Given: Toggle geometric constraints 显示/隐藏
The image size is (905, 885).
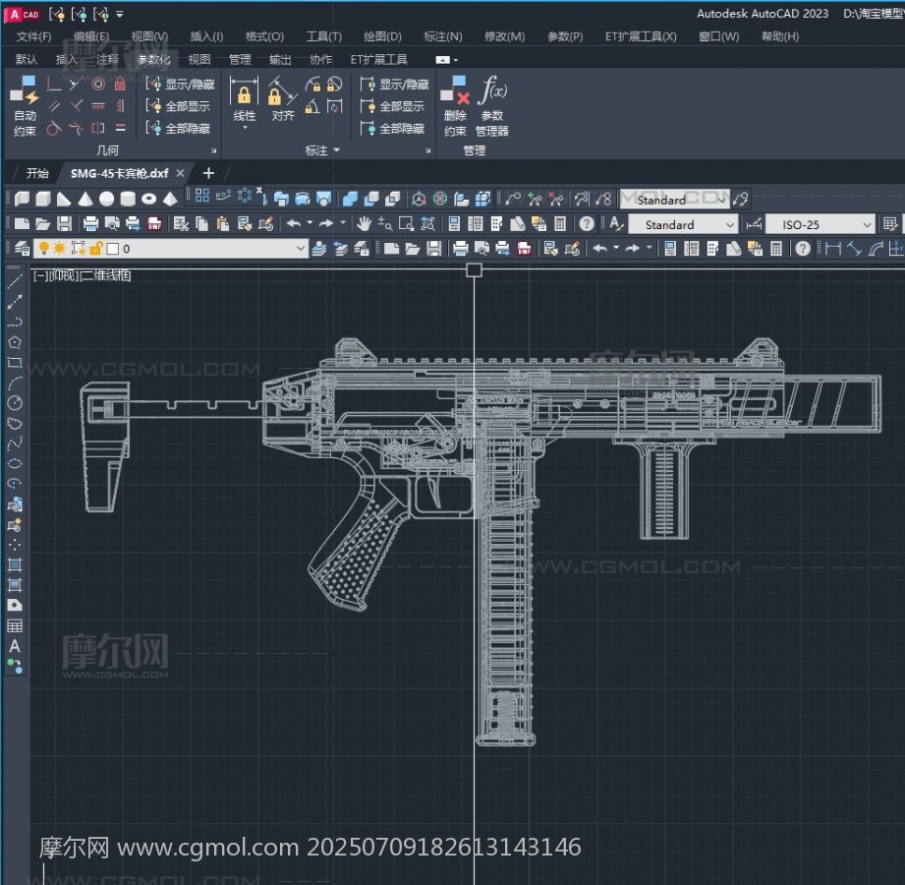Looking at the screenshot, I should [180, 85].
